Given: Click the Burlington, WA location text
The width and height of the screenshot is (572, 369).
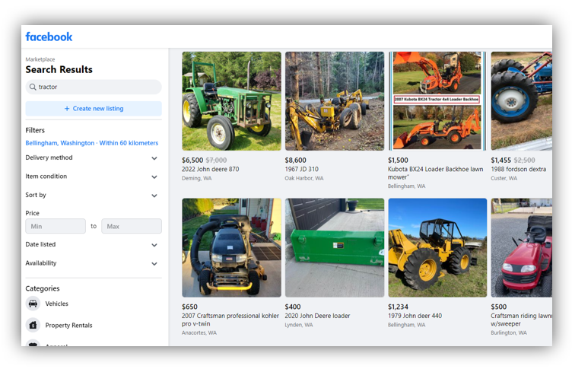Looking at the screenshot, I should 509,333.
